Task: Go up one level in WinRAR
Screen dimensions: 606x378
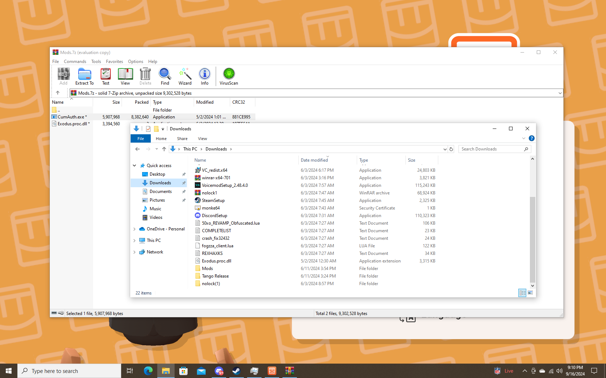Action: pos(58,93)
